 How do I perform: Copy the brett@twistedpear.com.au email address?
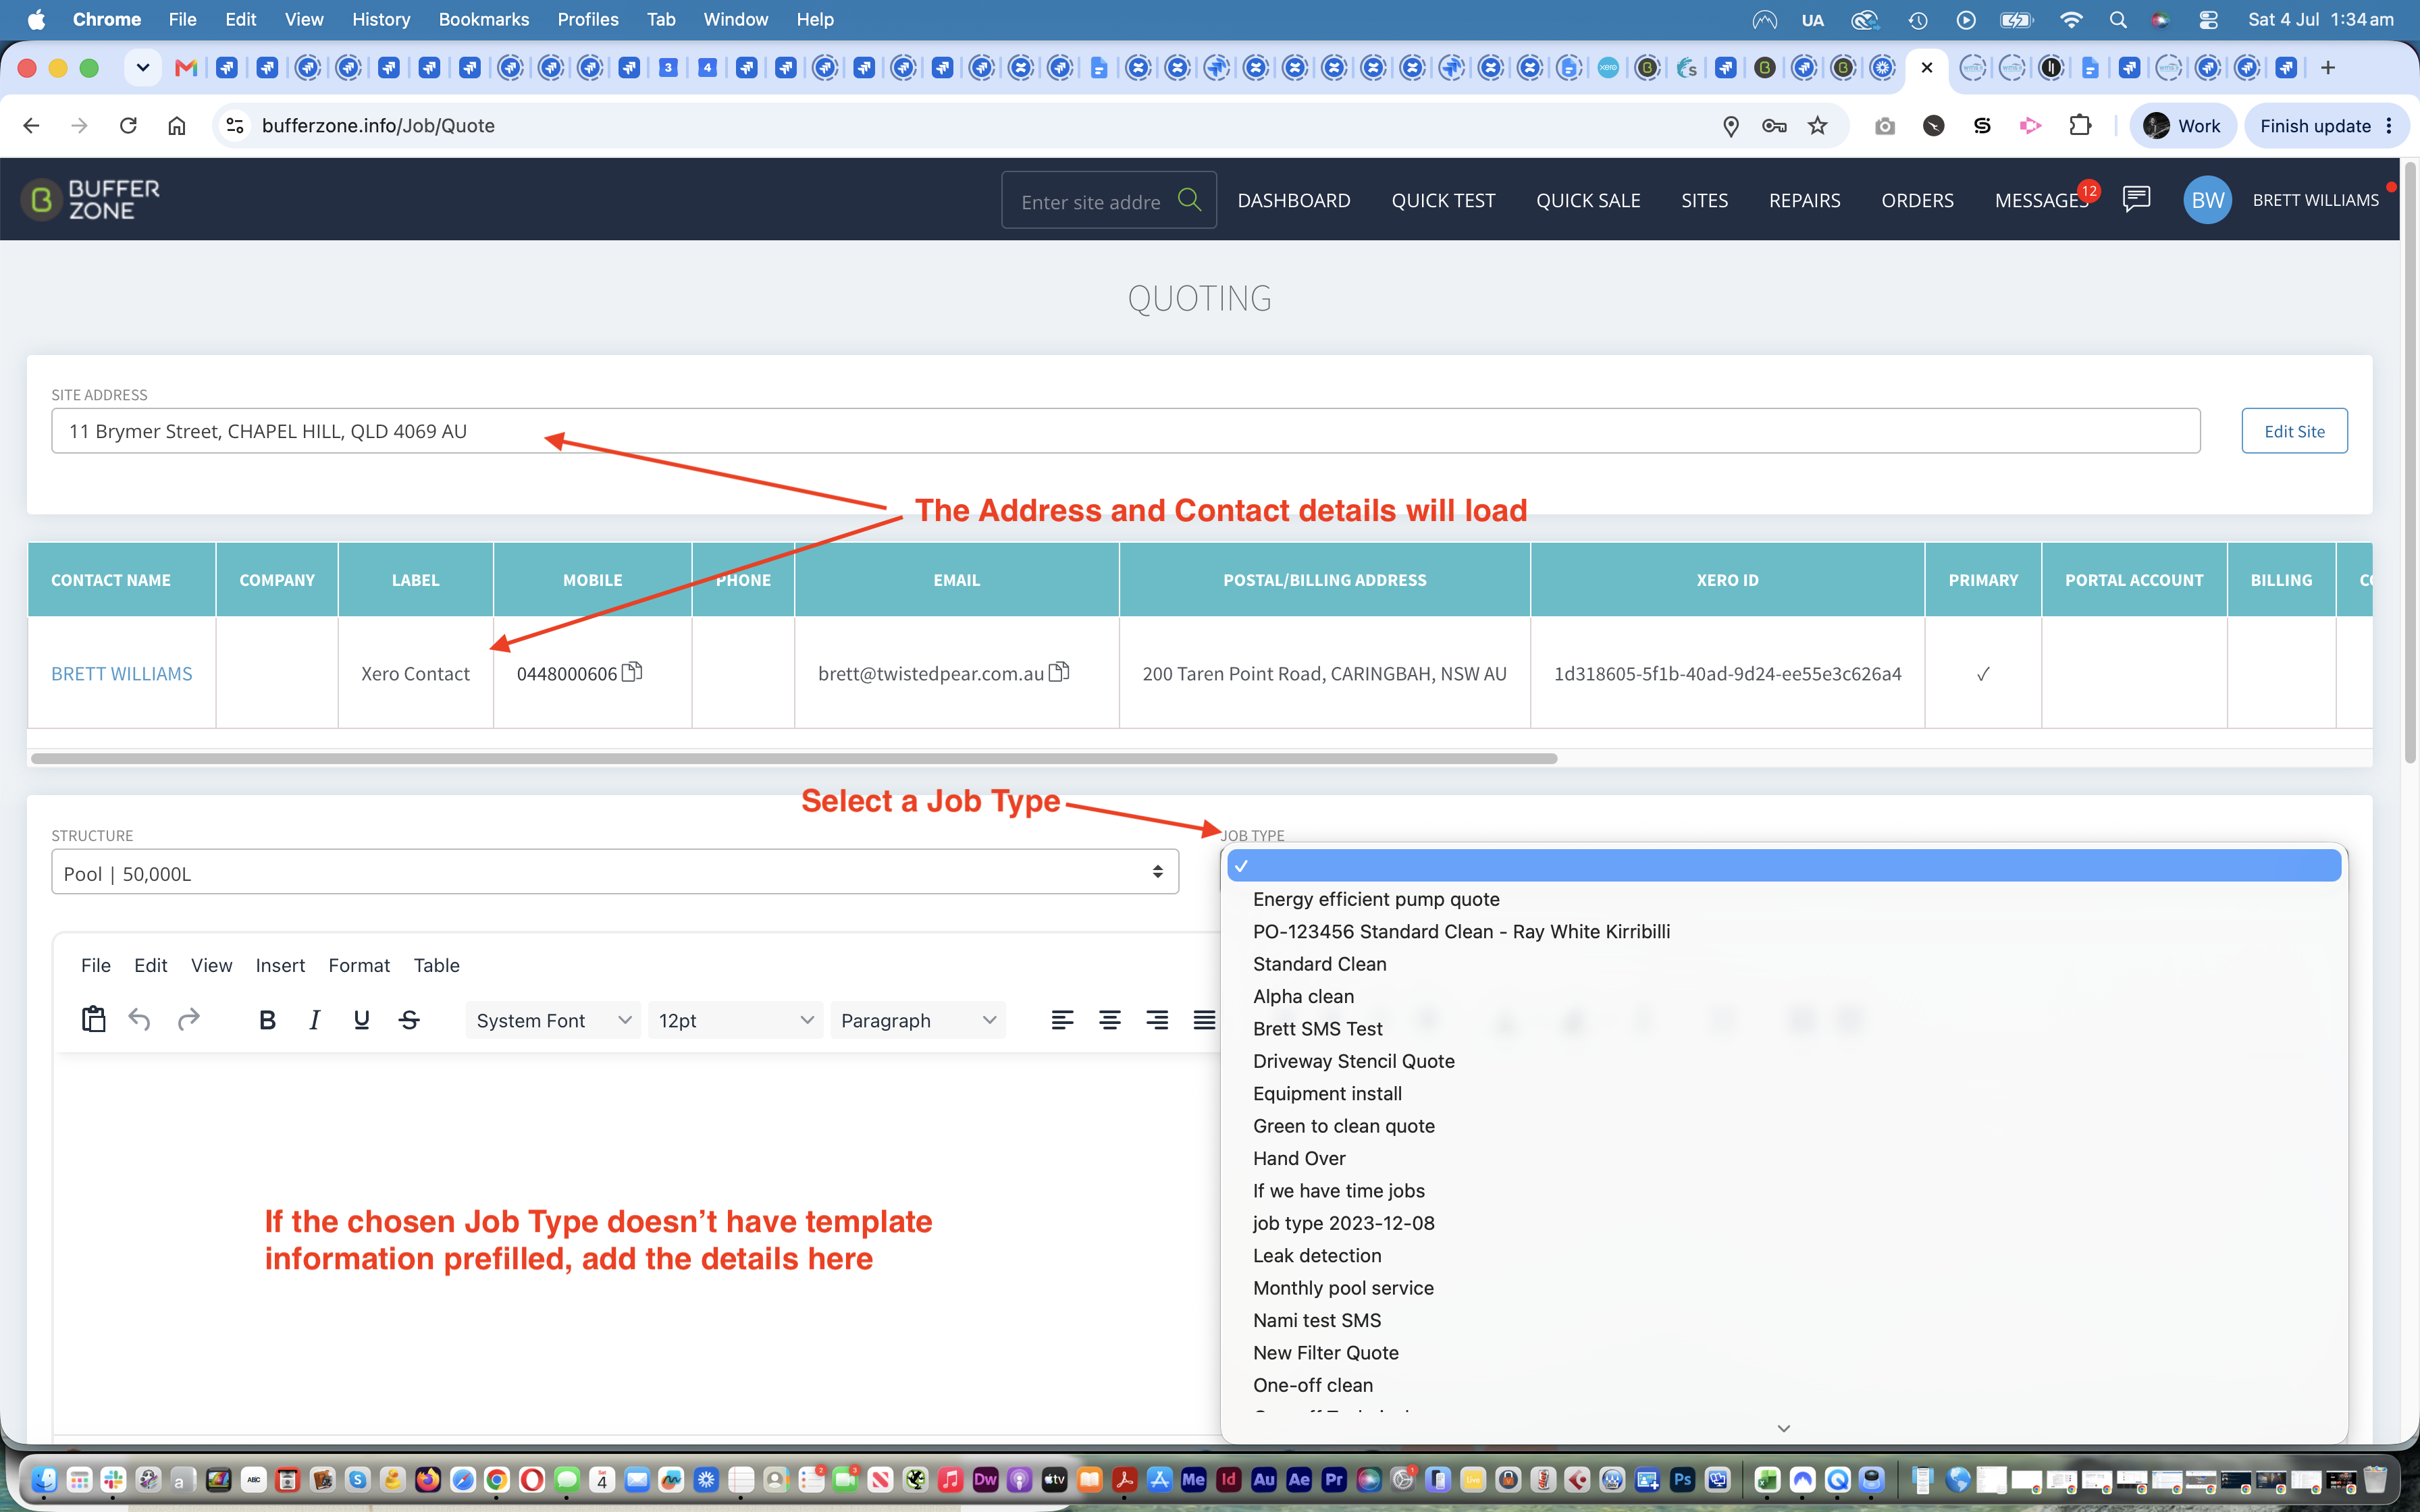click(x=1059, y=672)
